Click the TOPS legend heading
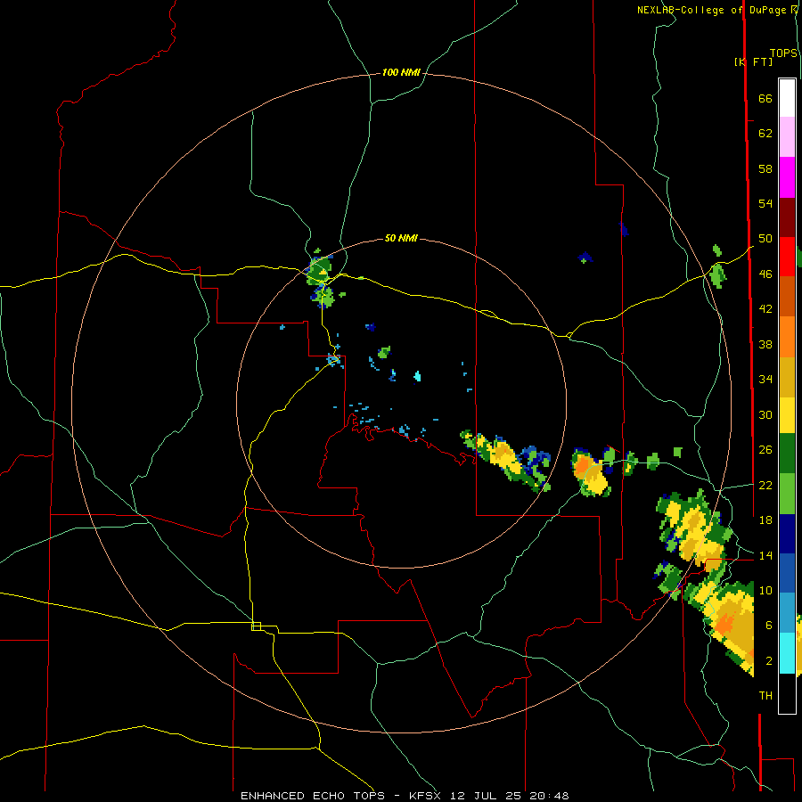802x802 pixels. pos(783,53)
